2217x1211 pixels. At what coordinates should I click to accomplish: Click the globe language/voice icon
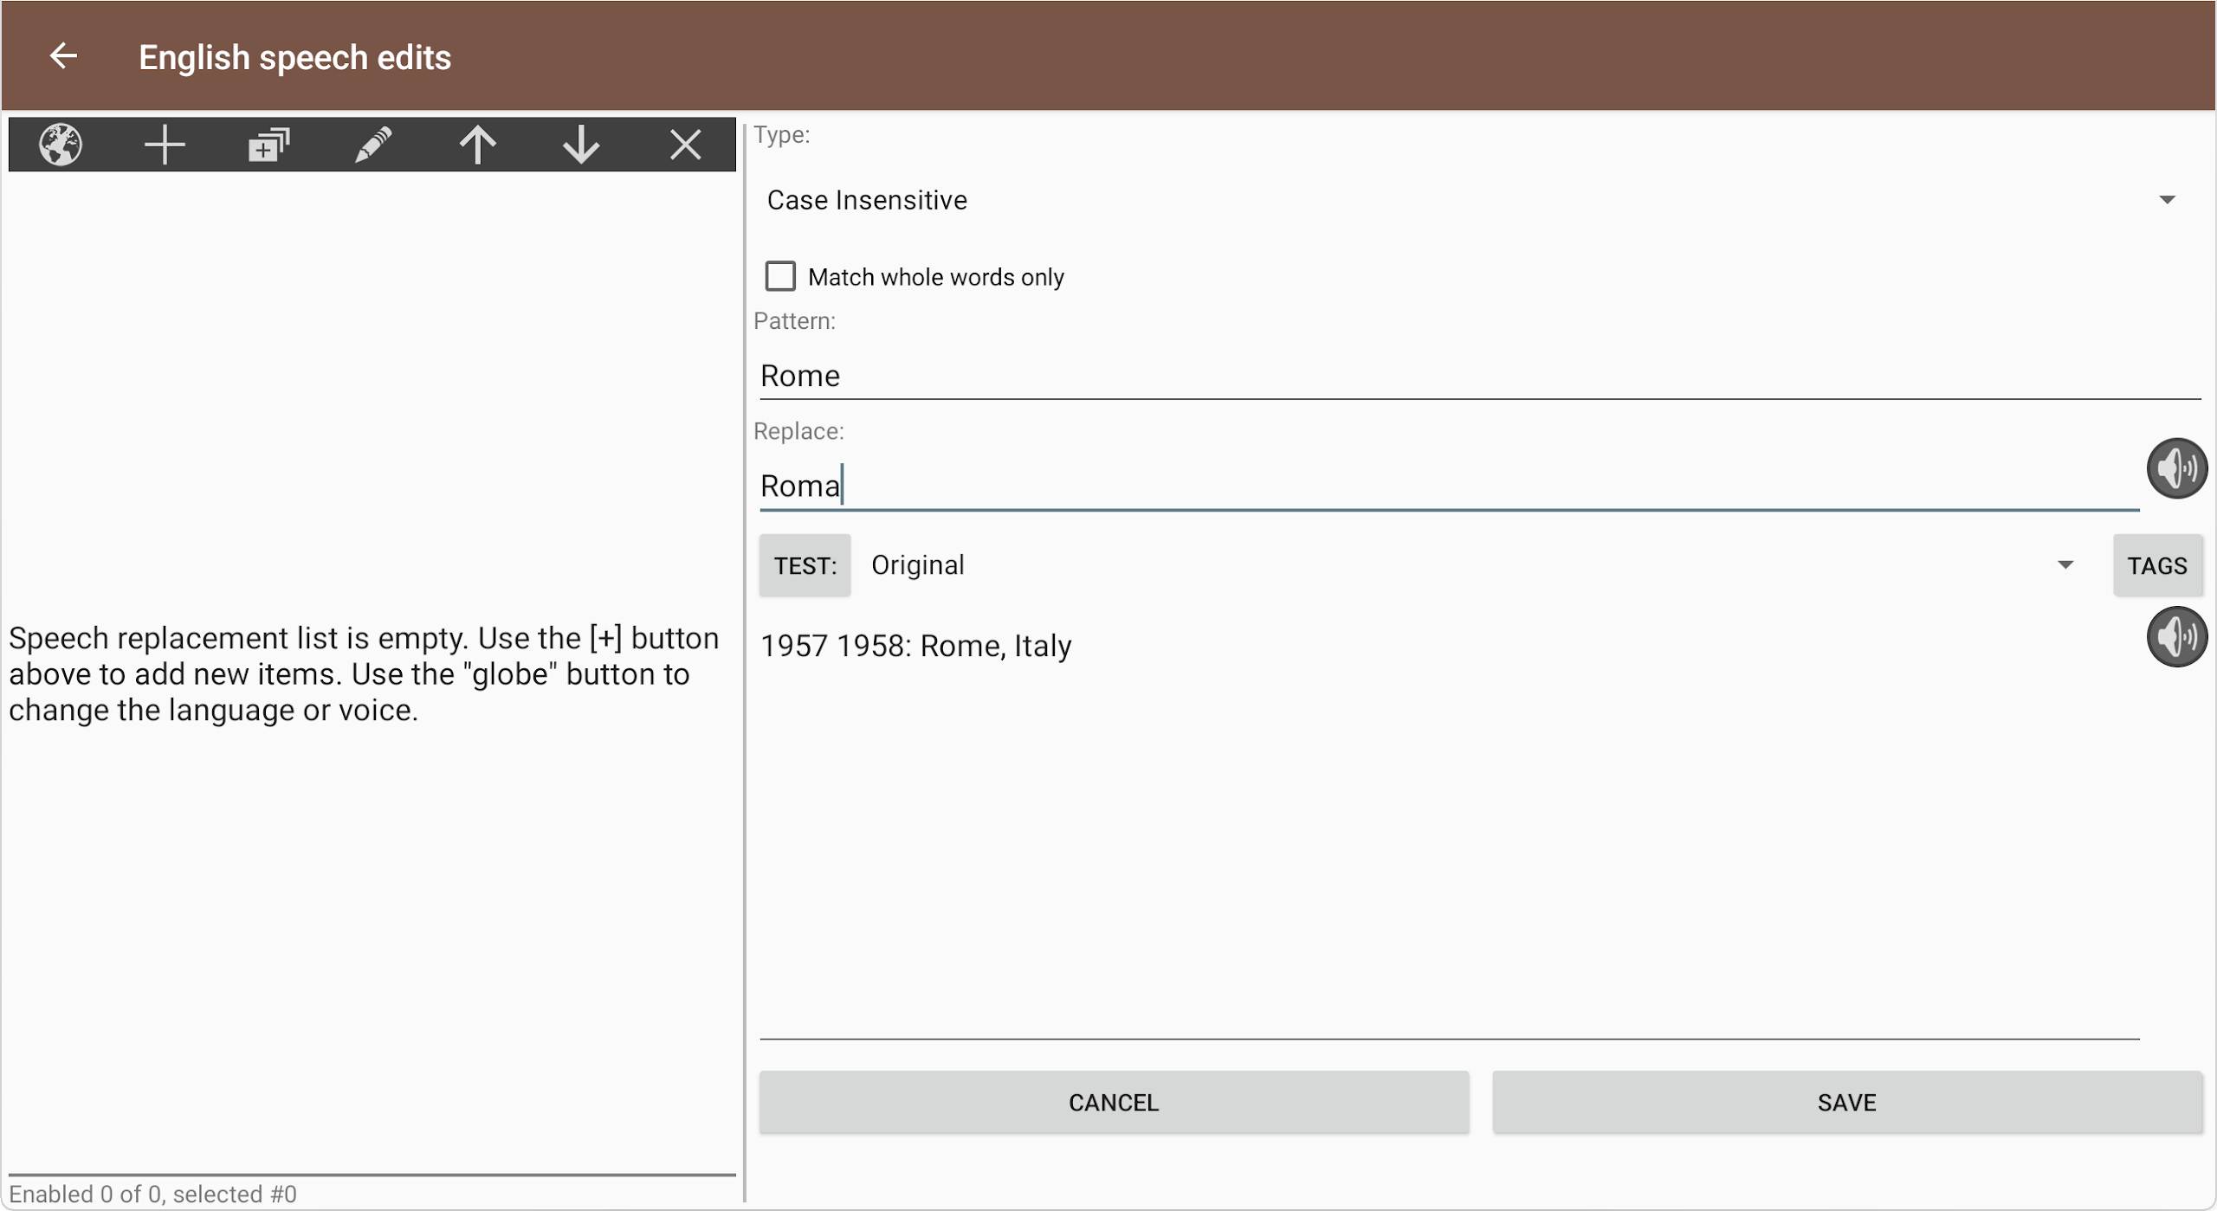click(x=61, y=144)
